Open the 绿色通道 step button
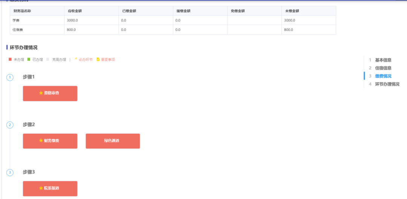Screen dimensions: 407x199 [113, 141]
